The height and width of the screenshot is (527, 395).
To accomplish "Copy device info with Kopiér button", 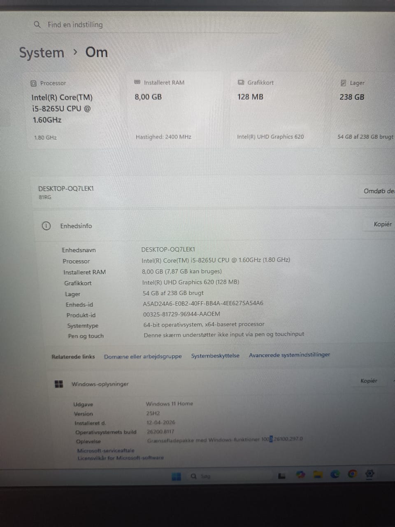I will (x=382, y=224).
